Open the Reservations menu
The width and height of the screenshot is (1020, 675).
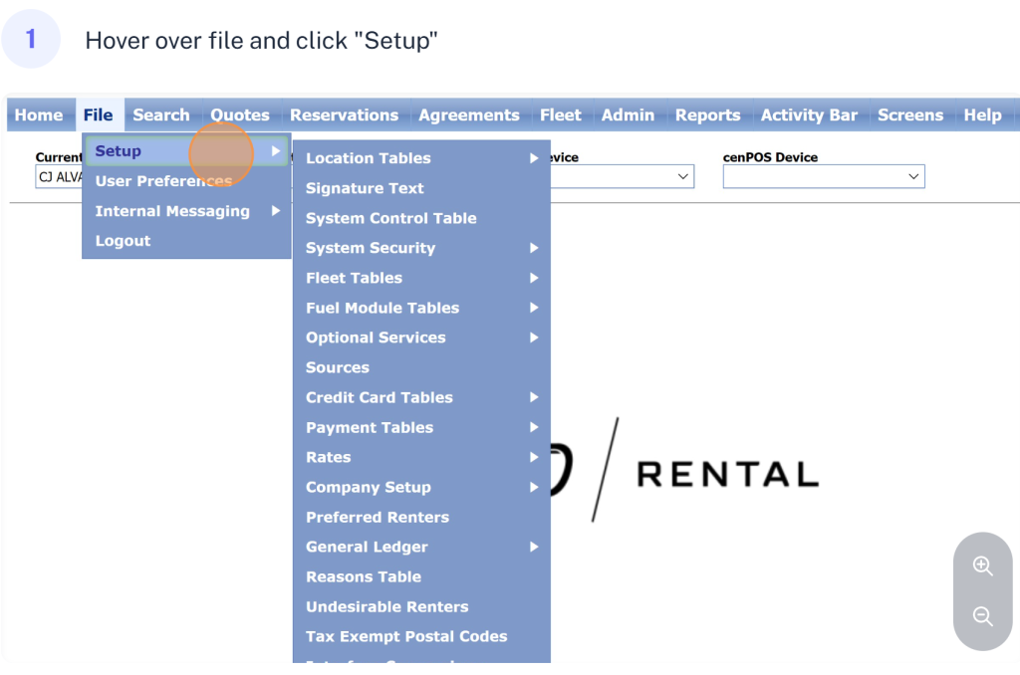pyautogui.click(x=344, y=115)
